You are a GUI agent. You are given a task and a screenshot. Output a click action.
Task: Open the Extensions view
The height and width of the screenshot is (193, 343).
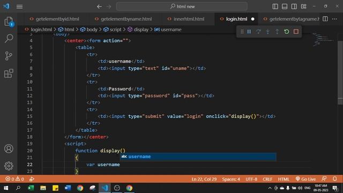[x=9, y=73]
